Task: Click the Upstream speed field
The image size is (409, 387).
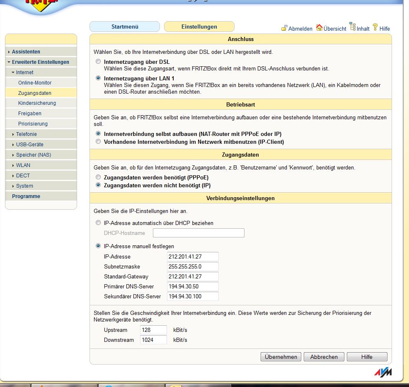Action: coord(153,330)
